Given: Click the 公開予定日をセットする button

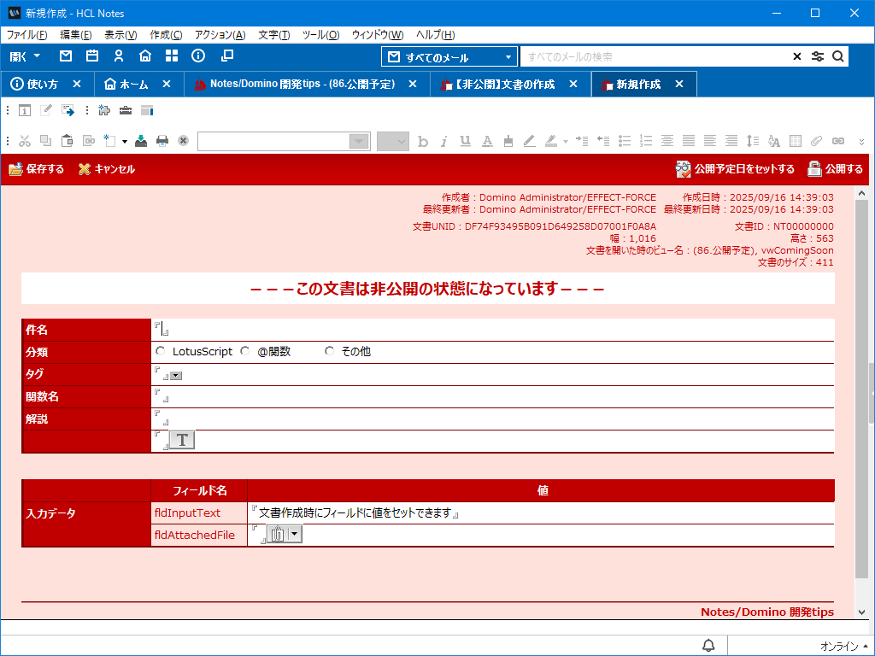Looking at the screenshot, I should [x=735, y=169].
